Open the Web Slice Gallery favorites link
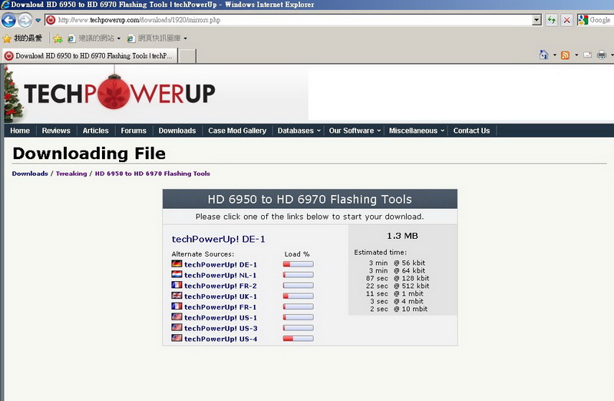The image size is (614, 401). pyautogui.click(x=157, y=38)
